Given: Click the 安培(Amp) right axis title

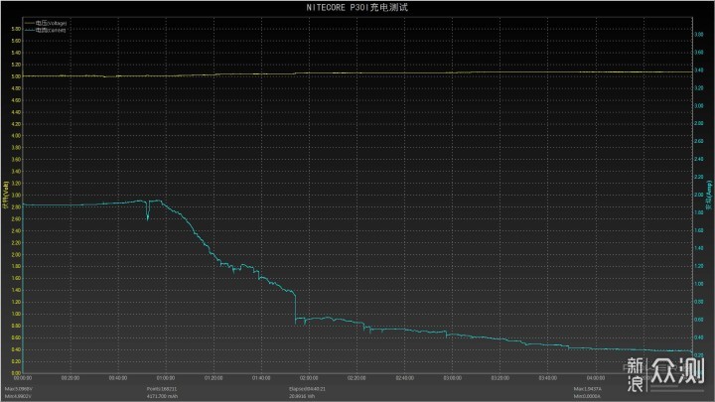Looking at the screenshot, I should 709,196.
